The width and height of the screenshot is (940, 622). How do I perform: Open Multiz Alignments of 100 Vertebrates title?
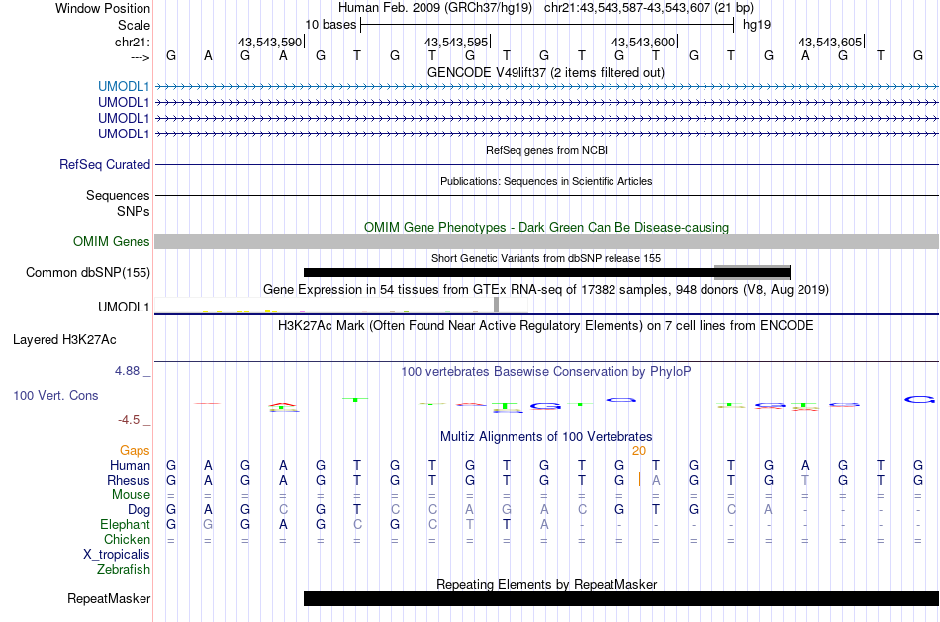coord(546,436)
